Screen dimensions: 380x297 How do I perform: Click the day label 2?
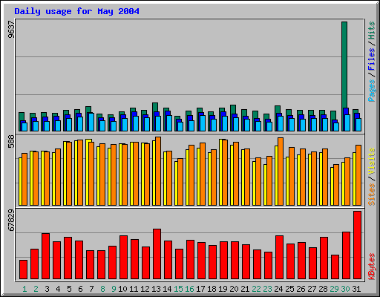pos(36,289)
